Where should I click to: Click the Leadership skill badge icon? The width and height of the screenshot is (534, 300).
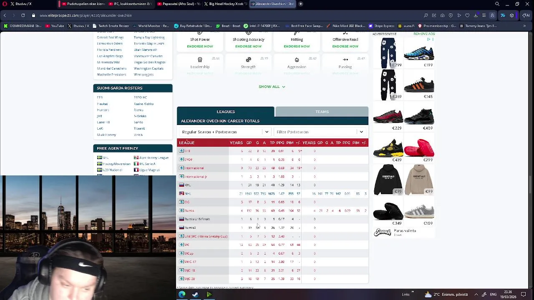(200, 60)
